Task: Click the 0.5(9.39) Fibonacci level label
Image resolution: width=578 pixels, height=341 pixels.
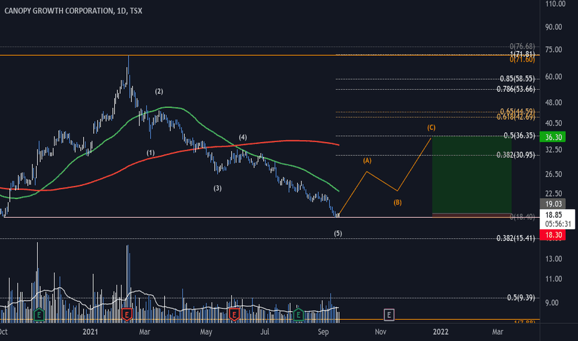Action: 521,298
